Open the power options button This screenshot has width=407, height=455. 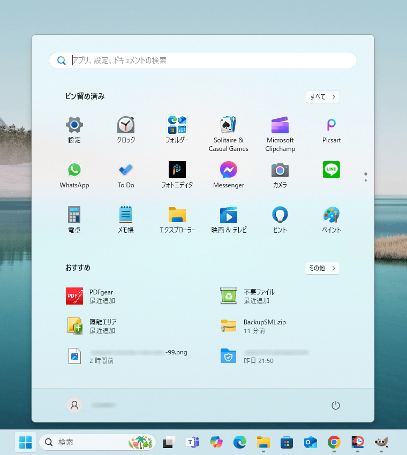pos(336,405)
